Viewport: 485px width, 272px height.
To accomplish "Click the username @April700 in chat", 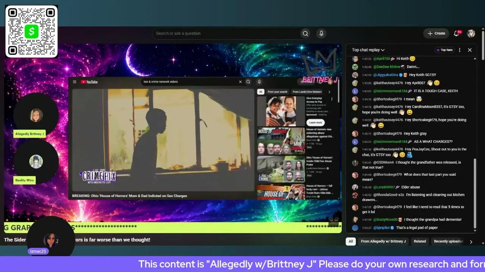I will 382,59.
